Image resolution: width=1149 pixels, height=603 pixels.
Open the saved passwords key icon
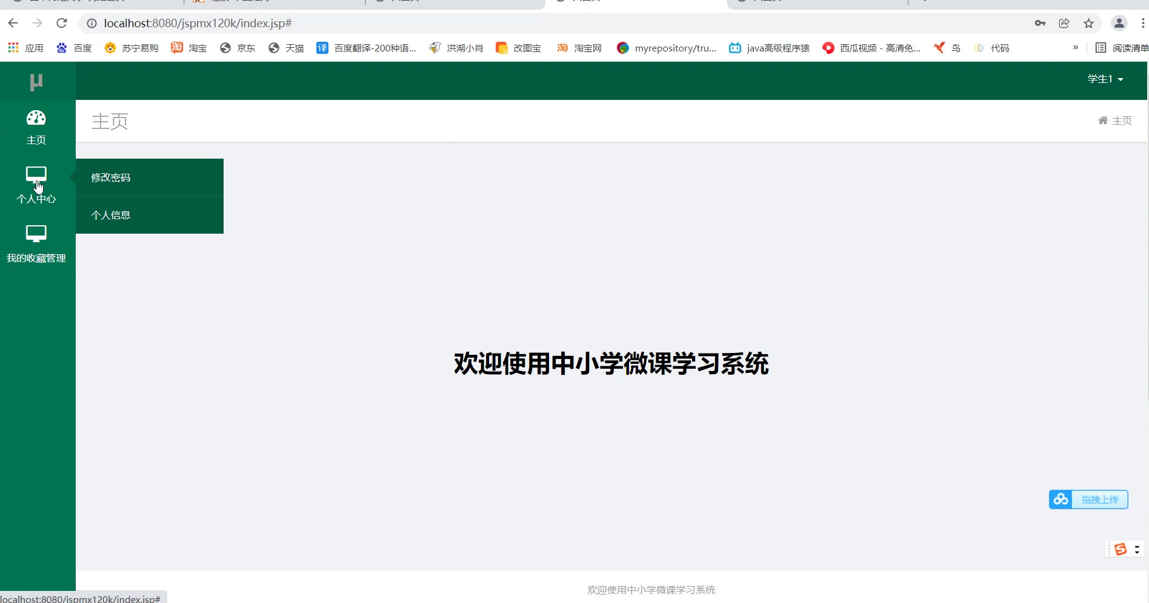click(1040, 23)
